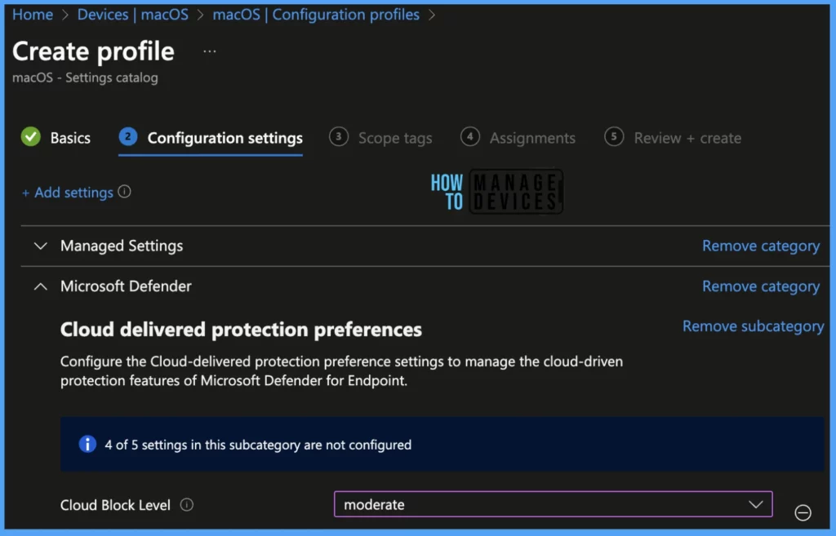
Task: Click the step 5 circle for Review + create
Action: tap(614, 136)
